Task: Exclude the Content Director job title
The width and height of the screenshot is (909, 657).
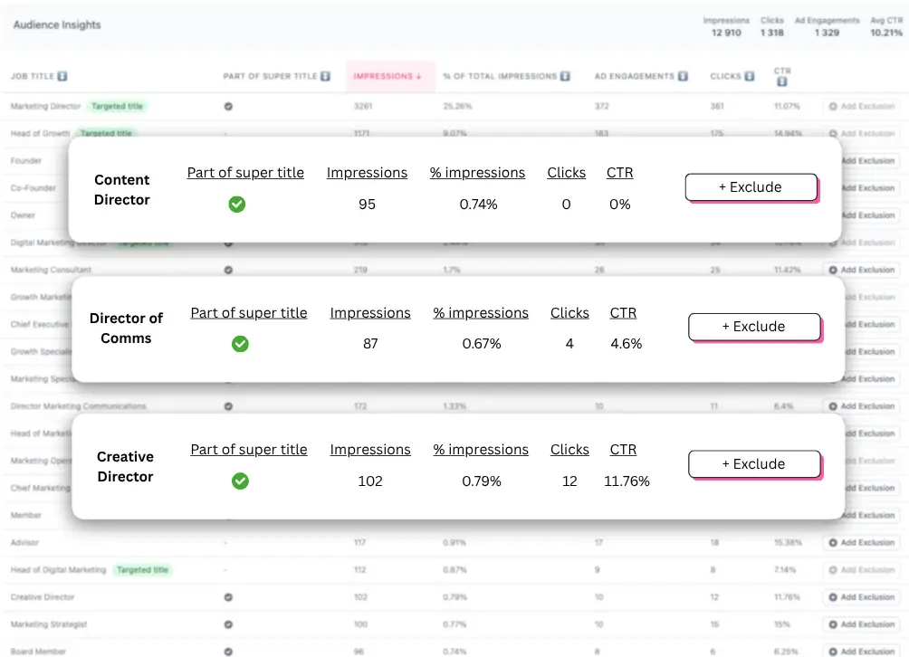Action: [751, 187]
